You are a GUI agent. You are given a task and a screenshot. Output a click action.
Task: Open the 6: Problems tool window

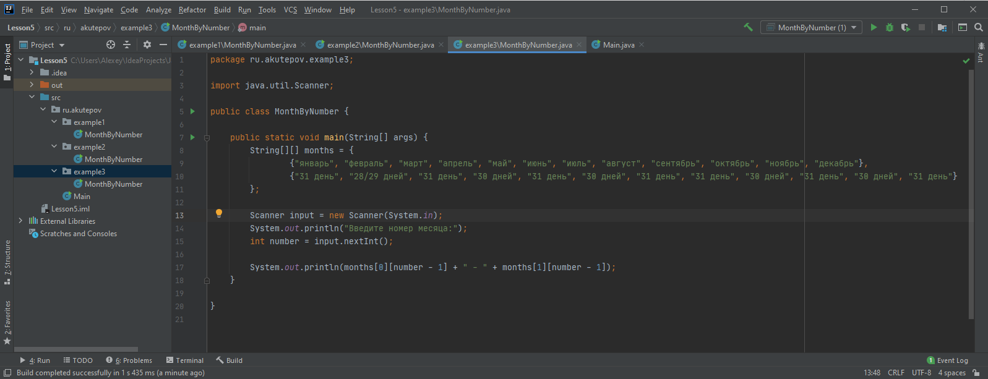pos(129,360)
